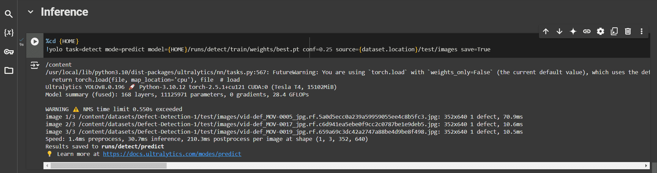Open more cell actions menu
This screenshot has width=657, height=173.
(642, 31)
